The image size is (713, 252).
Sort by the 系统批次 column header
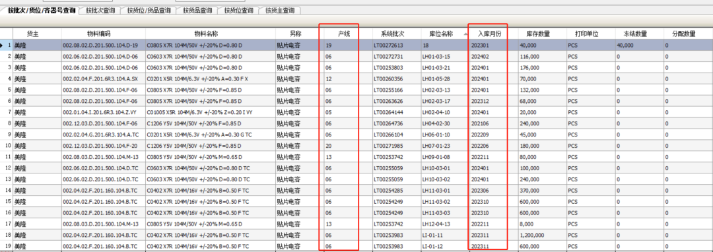[392, 34]
